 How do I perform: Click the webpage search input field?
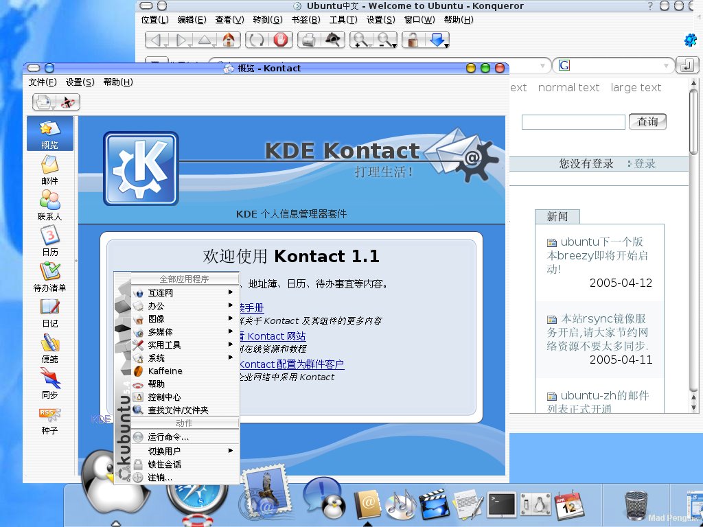(x=573, y=122)
